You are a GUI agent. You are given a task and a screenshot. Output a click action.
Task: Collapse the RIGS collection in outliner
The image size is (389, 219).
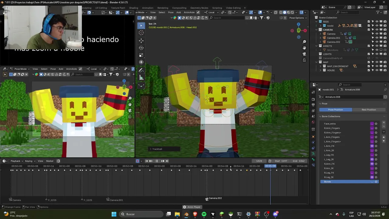tap(316, 22)
